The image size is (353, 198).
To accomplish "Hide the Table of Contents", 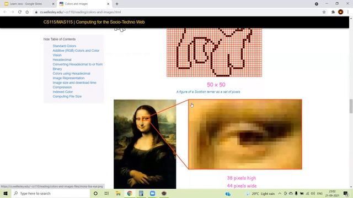I will pos(60,39).
